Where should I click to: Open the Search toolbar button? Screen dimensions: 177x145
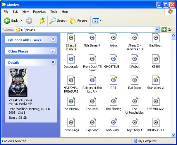58,20
